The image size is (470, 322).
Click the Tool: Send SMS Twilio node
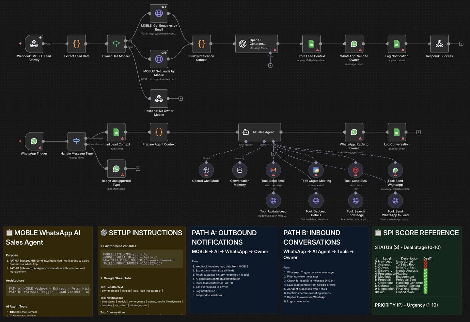click(x=356, y=170)
